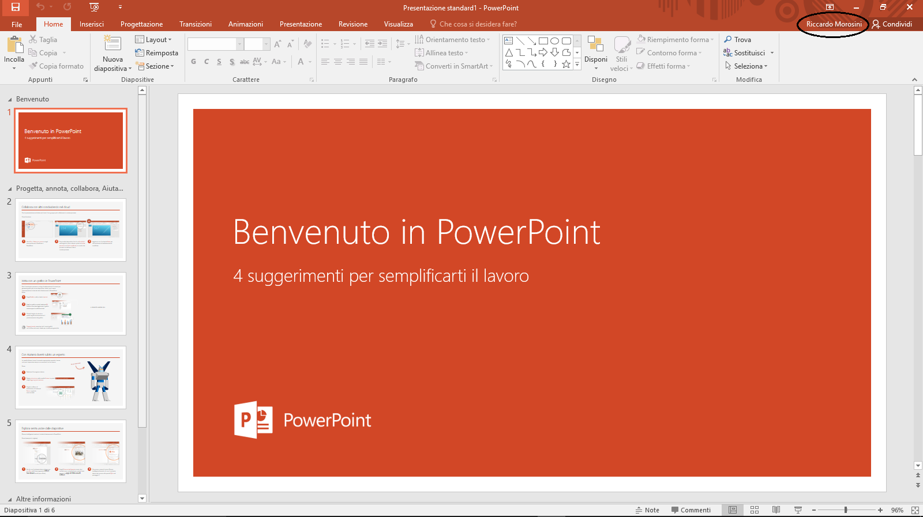Screen dimensions: 923x517
Task: Click Condividi share button
Action: [x=892, y=24]
